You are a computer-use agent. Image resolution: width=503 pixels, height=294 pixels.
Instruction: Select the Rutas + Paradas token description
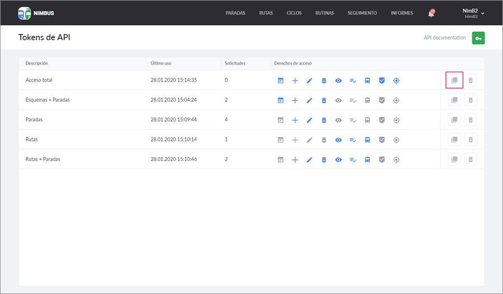pyautogui.click(x=43, y=159)
